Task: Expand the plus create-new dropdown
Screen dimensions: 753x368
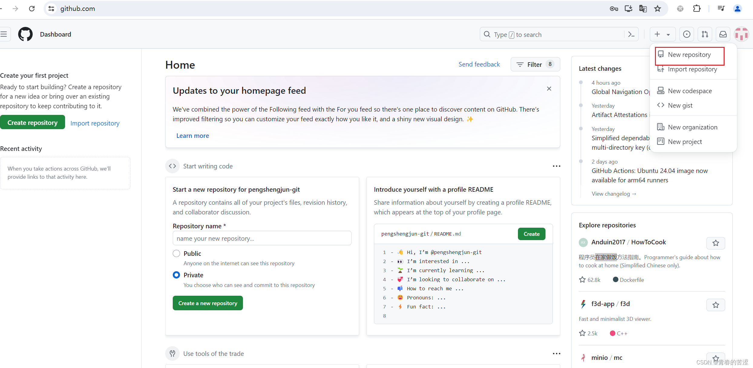Action: pos(662,34)
